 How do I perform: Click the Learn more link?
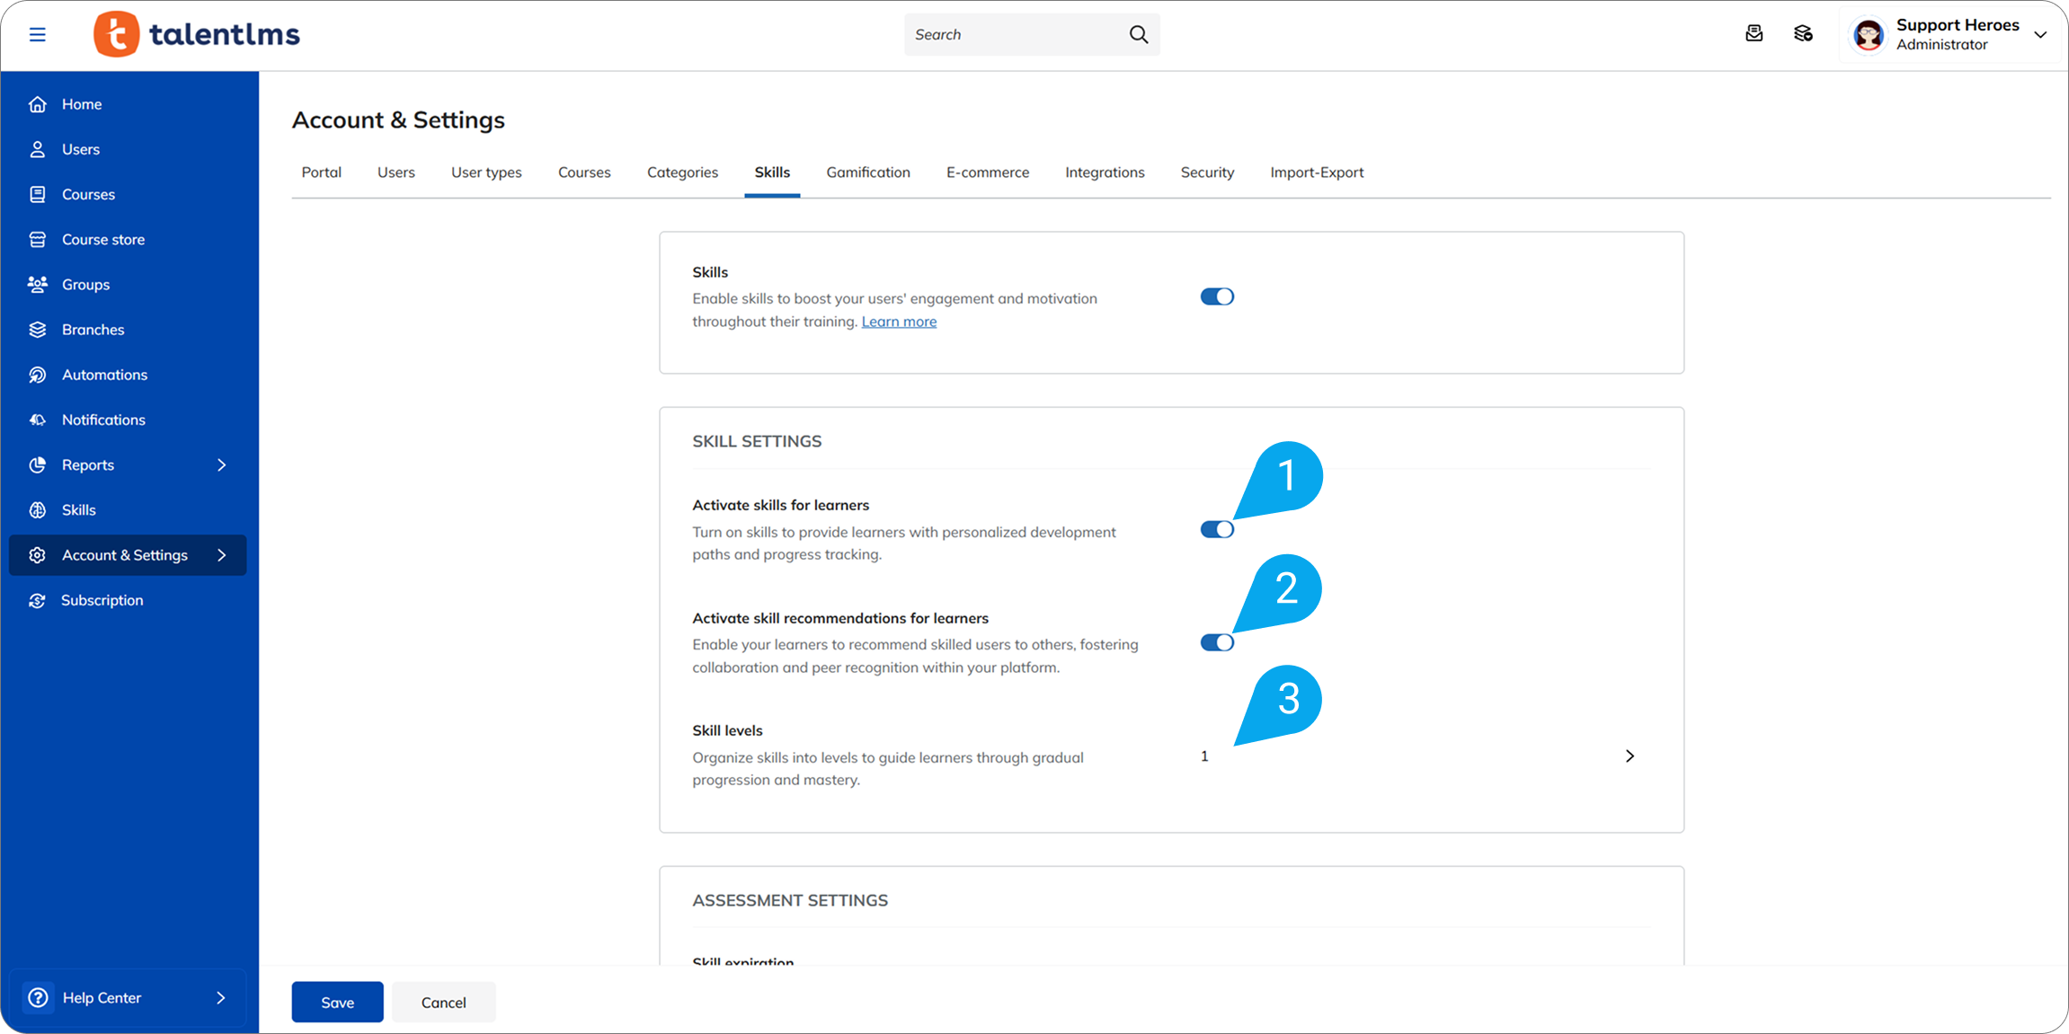click(898, 322)
